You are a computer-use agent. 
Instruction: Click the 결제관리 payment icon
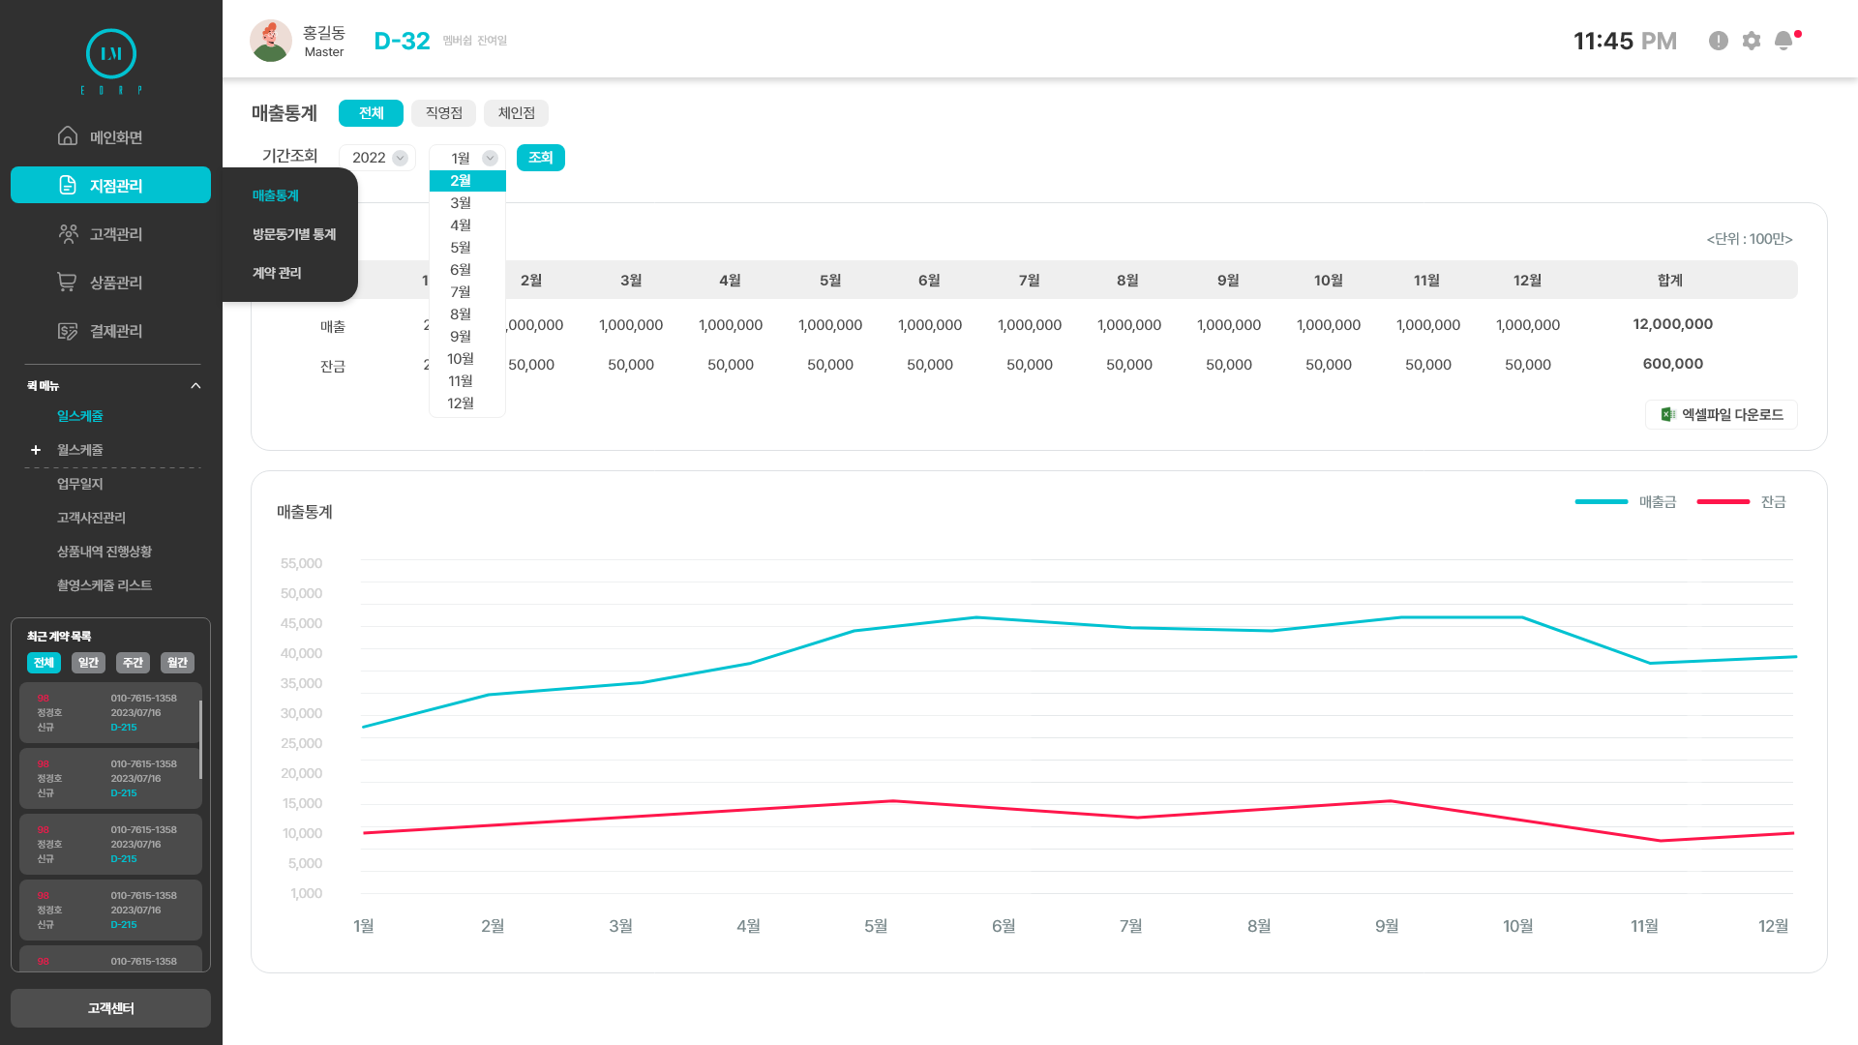[x=67, y=331]
